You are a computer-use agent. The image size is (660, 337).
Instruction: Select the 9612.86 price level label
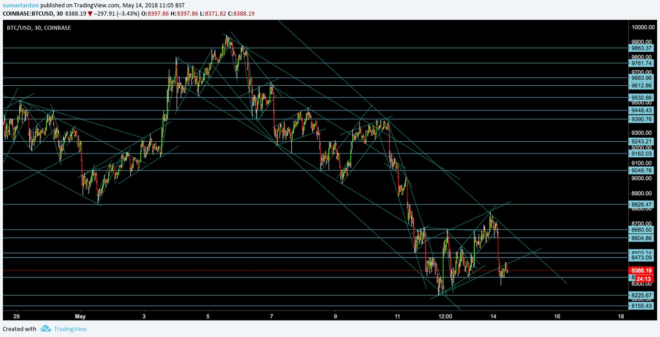pyautogui.click(x=641, y=86)
